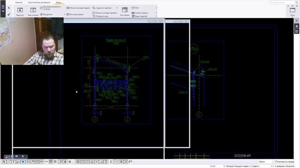
Task: Click grid bubble 1 in section view
Action: coord(95,119)
